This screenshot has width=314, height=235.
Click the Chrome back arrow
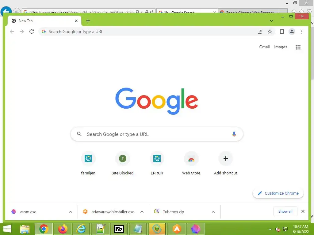pos(12,32)
